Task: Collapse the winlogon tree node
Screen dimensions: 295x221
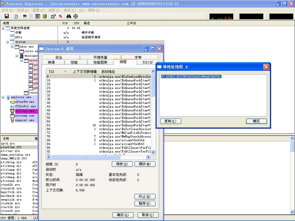Action: [17, 56]
